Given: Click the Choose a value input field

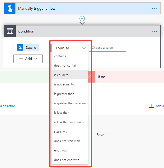Looking at the screenshot, I should tap(108, 48).
